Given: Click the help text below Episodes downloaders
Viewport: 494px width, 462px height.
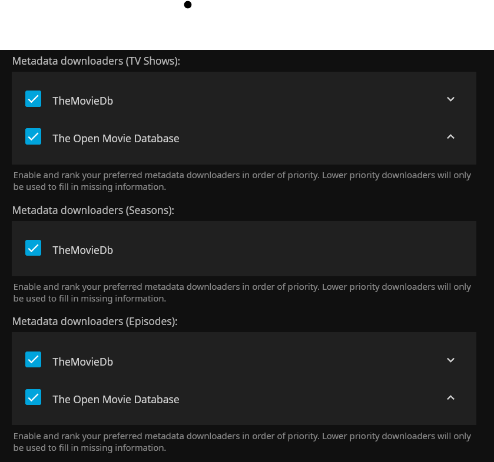Looking at the screenshot, I should 242,442.
